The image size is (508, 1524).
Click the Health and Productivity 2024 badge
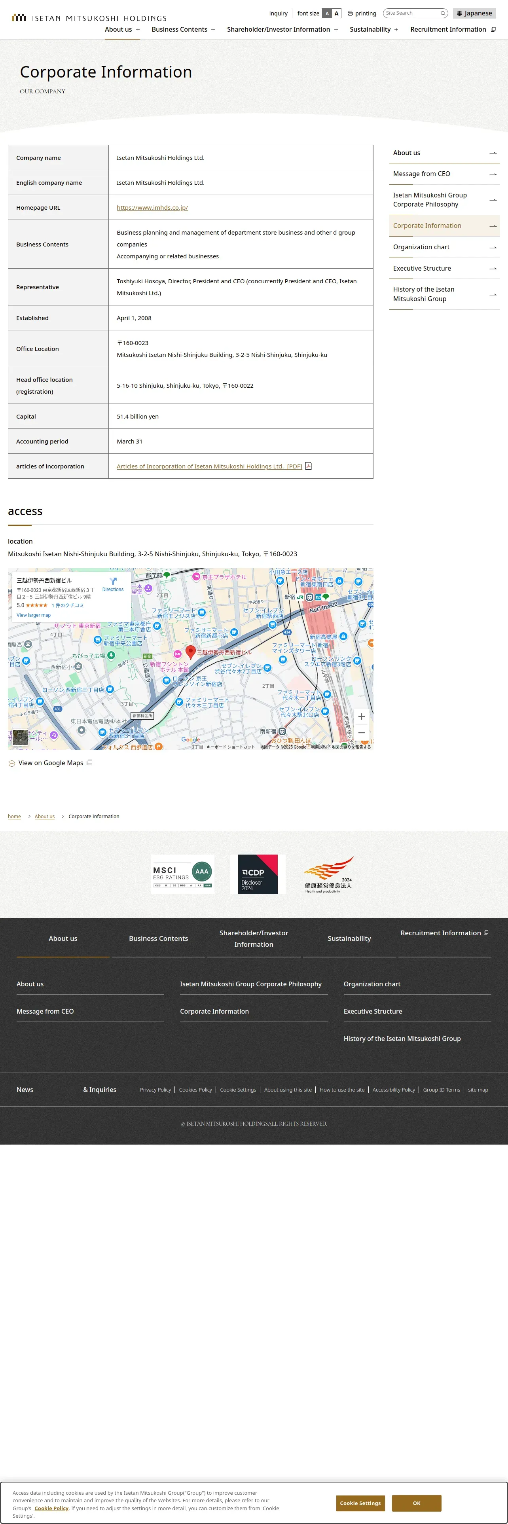point(329,874)
